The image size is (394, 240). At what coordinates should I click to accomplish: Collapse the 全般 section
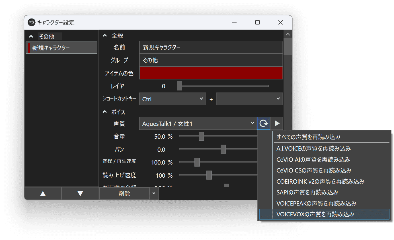click(x=105, y=35)
